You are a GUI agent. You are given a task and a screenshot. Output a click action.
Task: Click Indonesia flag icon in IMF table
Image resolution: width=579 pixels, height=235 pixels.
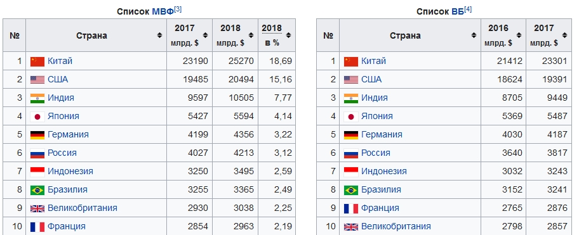37,172
